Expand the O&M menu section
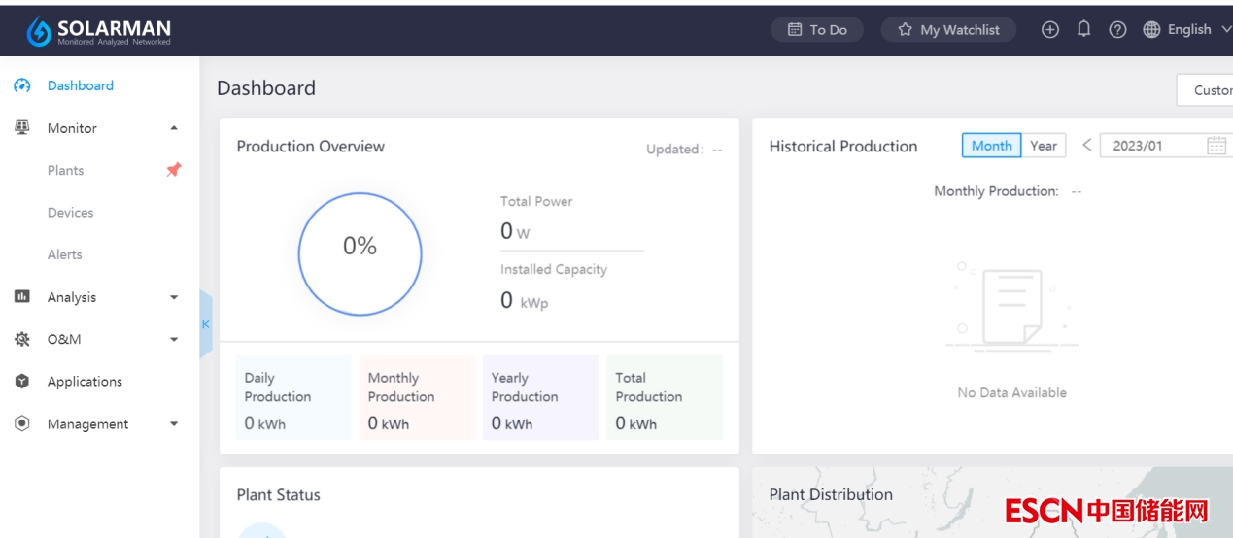The width and height of the screenshot is (1233, 538). pos(174,340)
